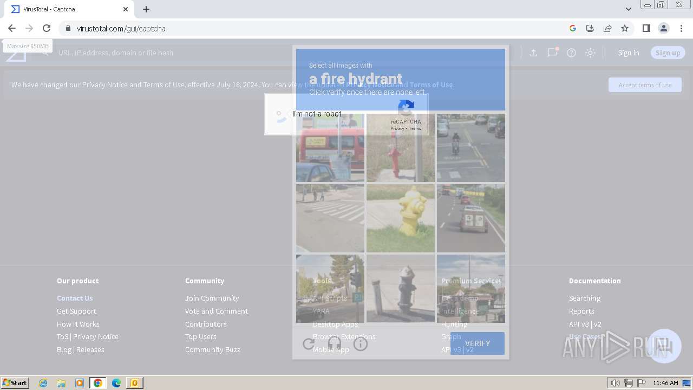Select the truck on highway image tile
693x390 pixels.
471,218
